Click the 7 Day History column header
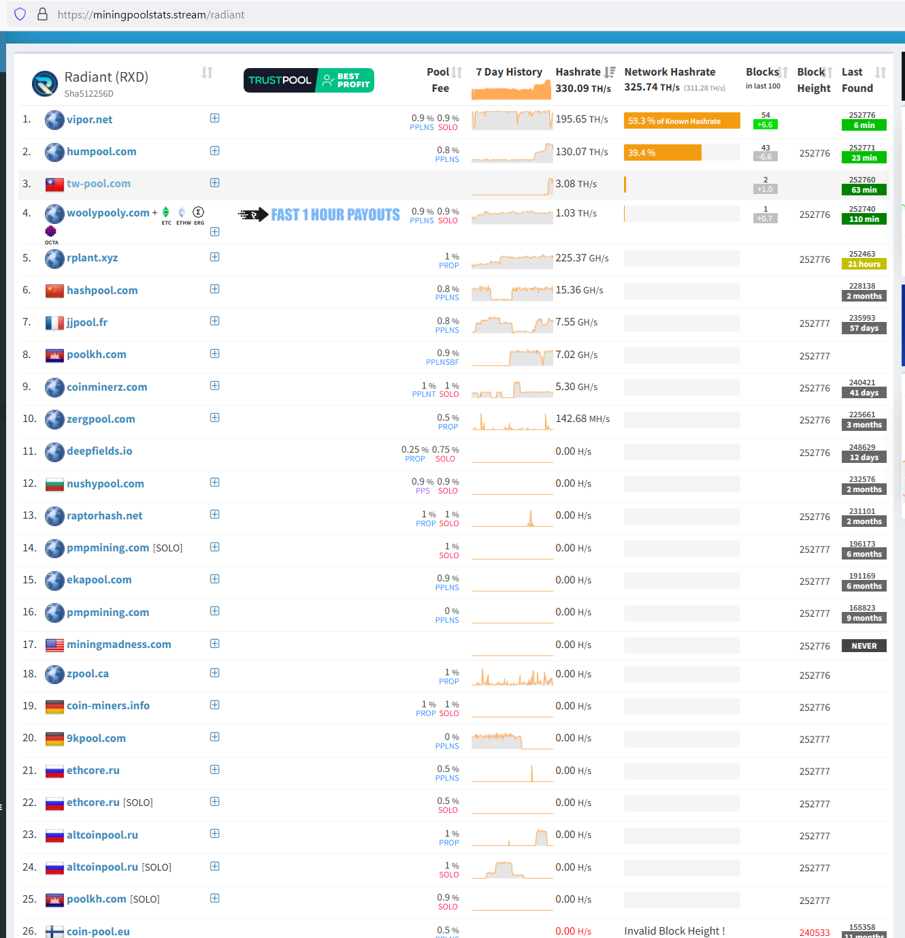The width and height of the screenshot is (905, 938). point(509,72)
